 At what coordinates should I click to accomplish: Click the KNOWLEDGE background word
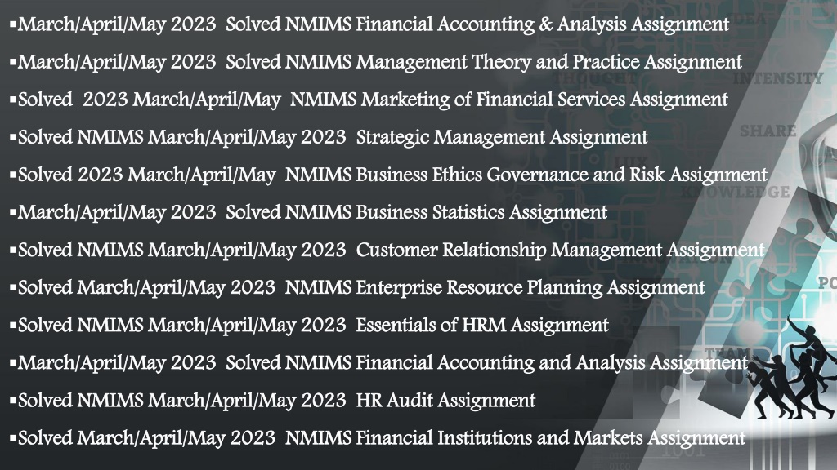736,193
